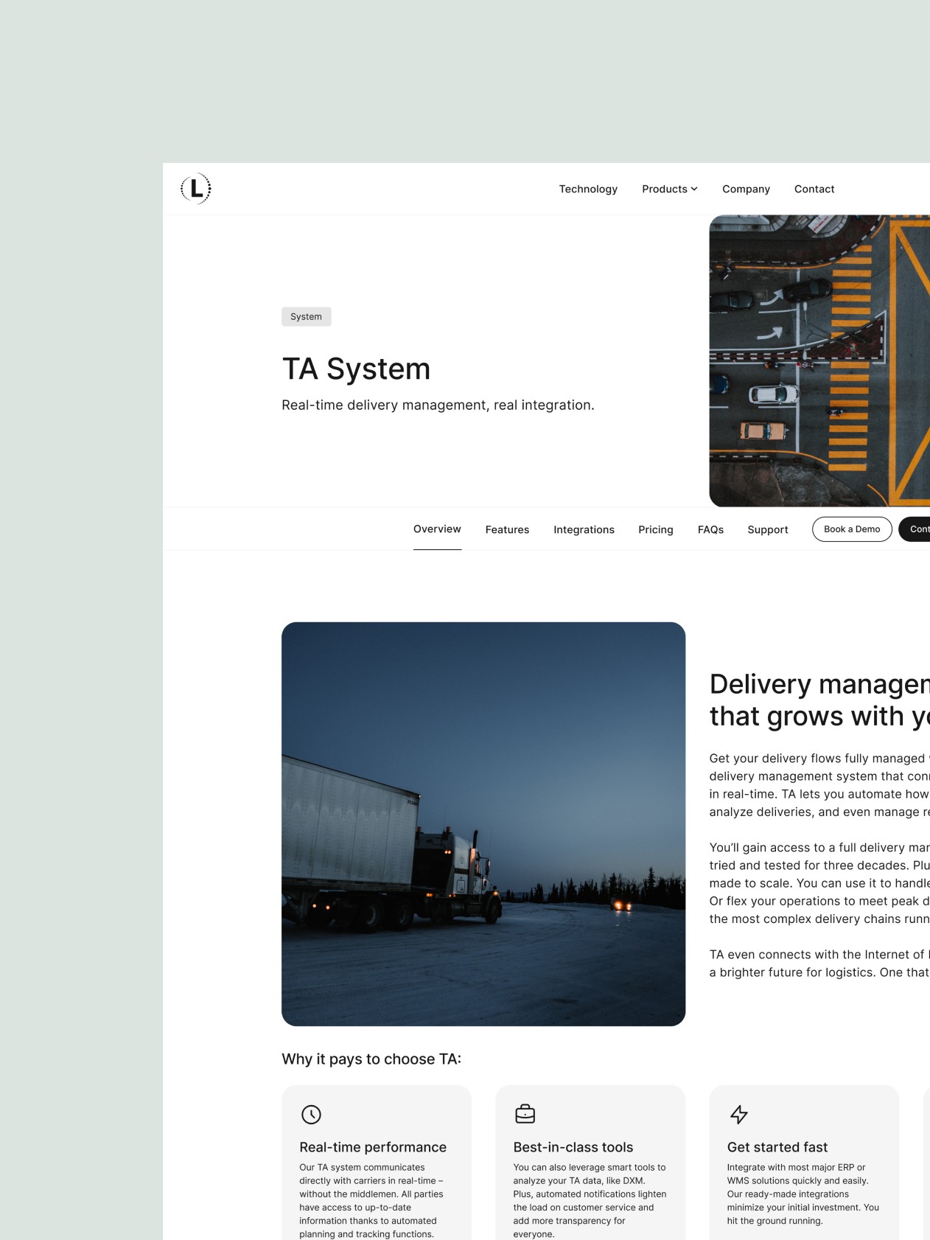930x1240 pixels.
Task: Click the aerial road intersection image
Action: coord(819,360)
